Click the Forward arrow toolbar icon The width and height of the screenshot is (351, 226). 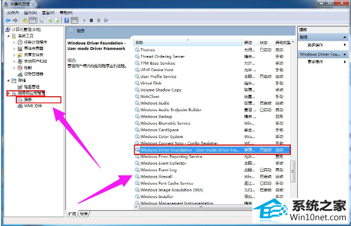tap(15, 20)
